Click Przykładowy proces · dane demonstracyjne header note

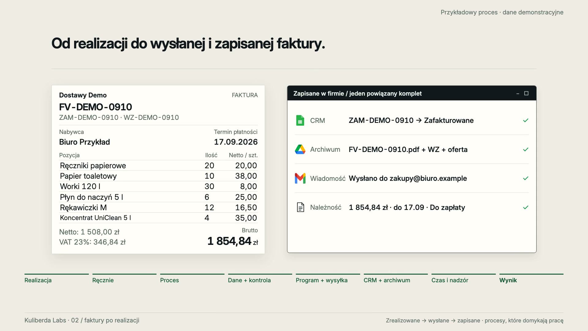coord(502,12)
